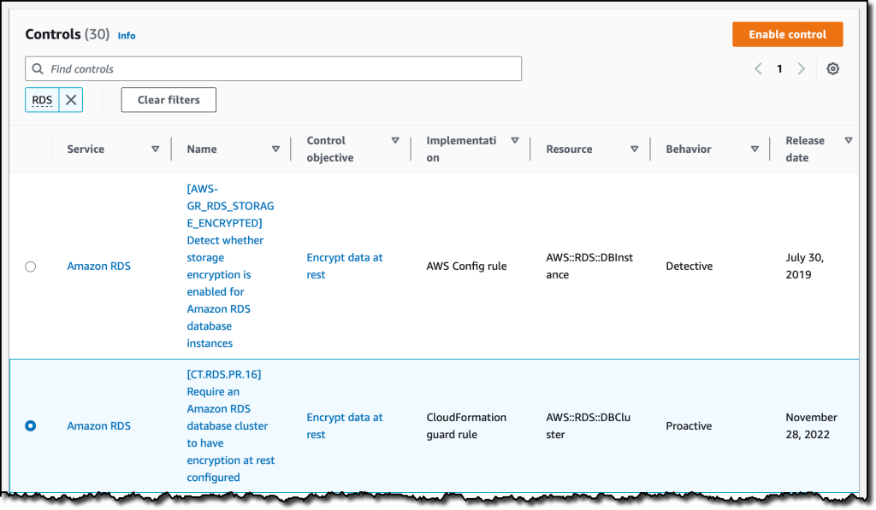Click the Proactive behavior cell
Viewport: 876px width, 510px height.
coord(689,425)
